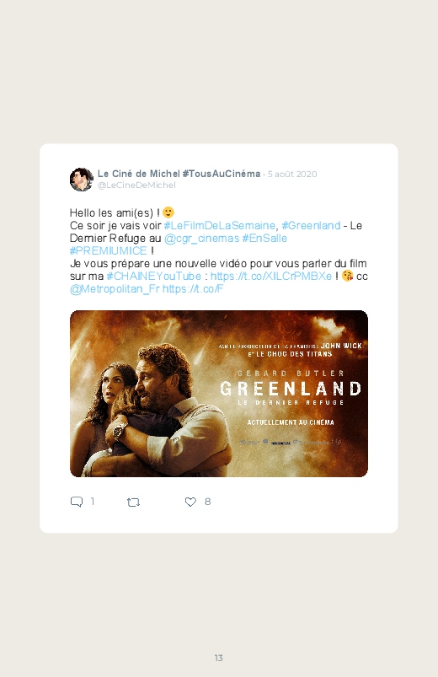Open the #LeFilmDeLaSemaine hashtag
Viewport: 438px width, 677px height.
219,225
